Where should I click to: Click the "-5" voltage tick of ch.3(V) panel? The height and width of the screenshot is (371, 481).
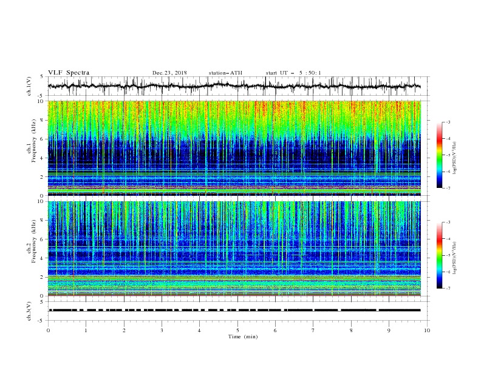41,321
